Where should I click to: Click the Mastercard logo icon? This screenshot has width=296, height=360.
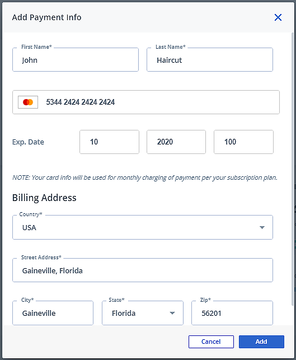pyautogui.click(x=28, y=102)
